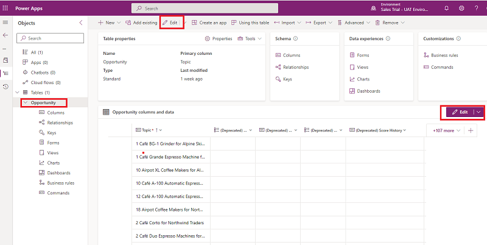Toggle the hamburger navigation menu

point(5,23)
